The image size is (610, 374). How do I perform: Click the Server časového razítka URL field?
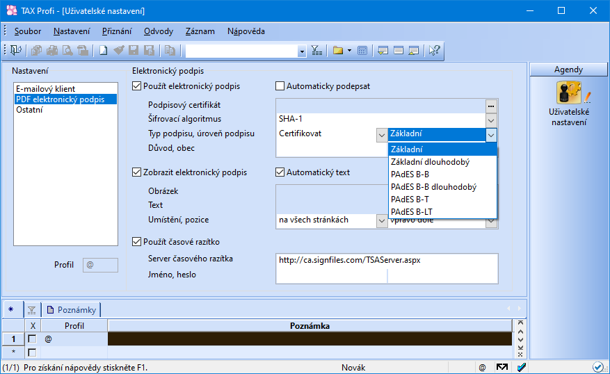click(387, 260)
